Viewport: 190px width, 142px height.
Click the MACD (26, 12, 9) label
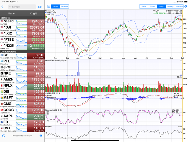pyautogui.click(x=53, y=93)
